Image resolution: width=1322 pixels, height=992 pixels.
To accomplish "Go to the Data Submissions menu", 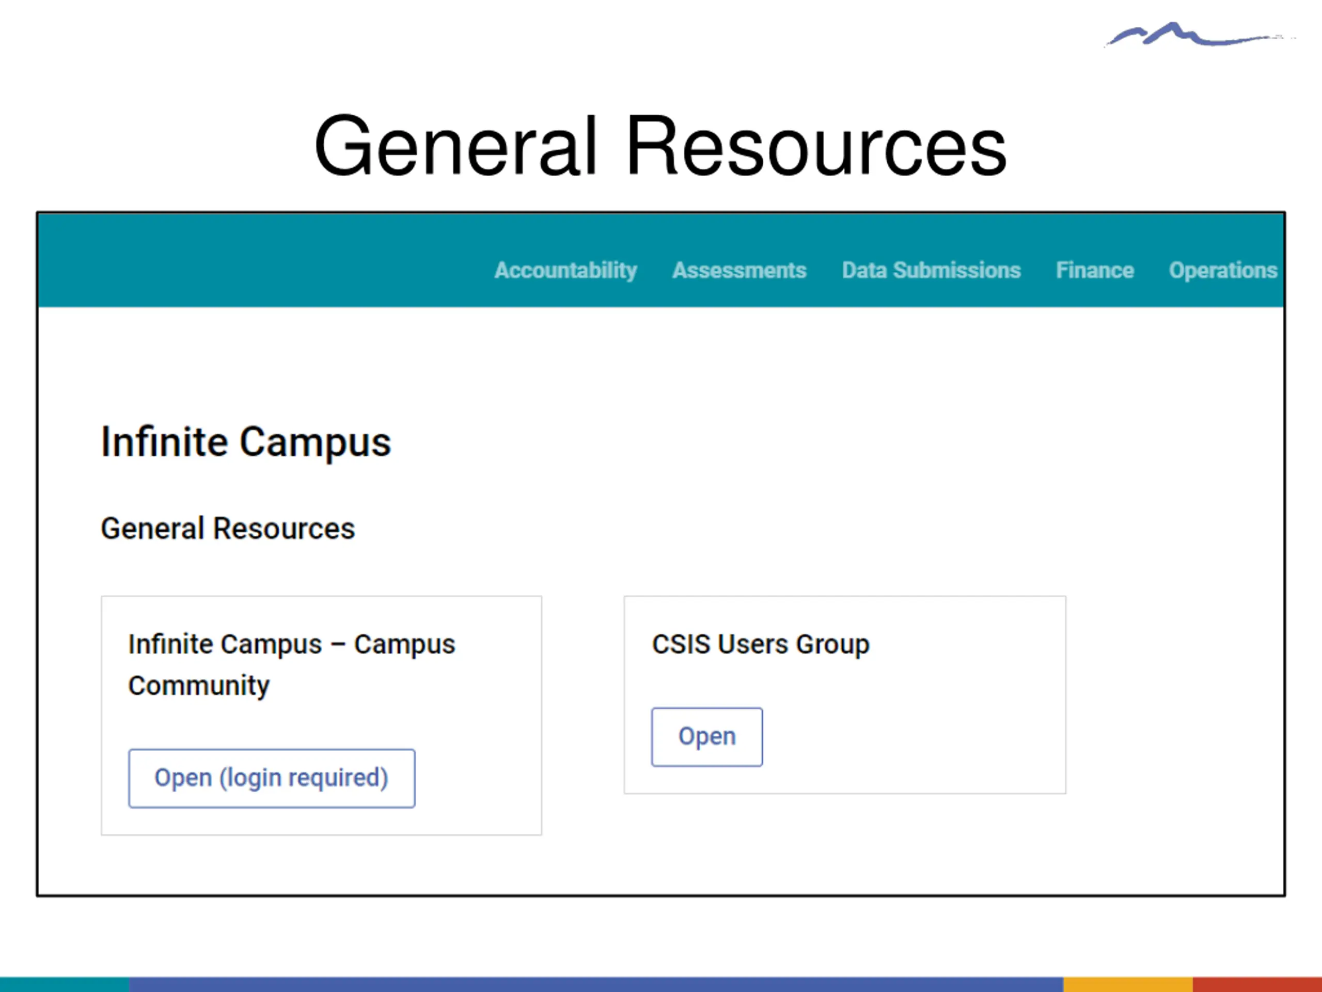I will pos(931,270).
